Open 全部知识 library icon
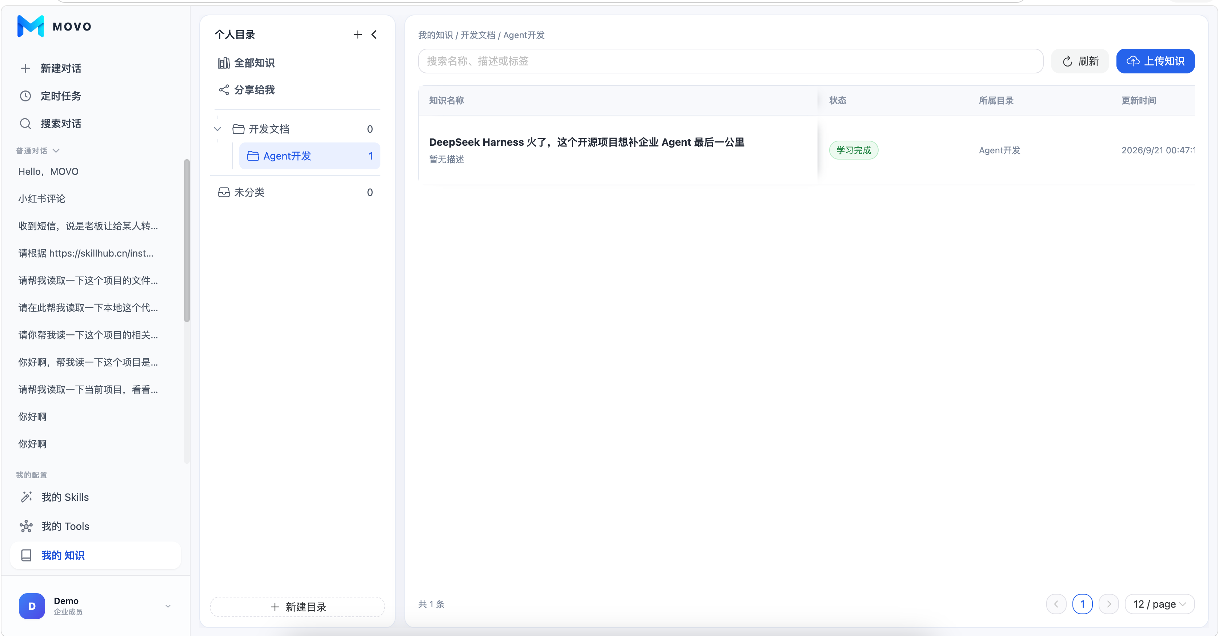Screen dimensions: 1219x636 coord(224,63)
